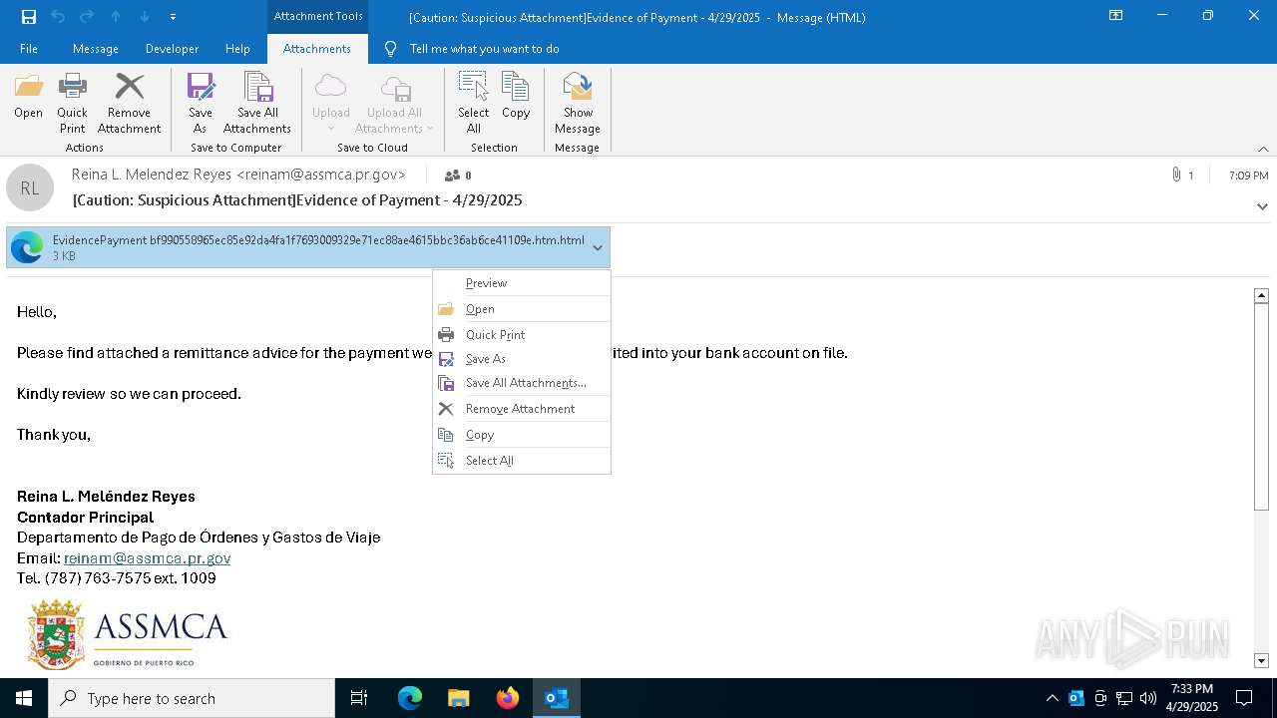Click the message scrollbar up arrow
The height and width of the screenshot is (718, 1277).
[1261, 296]
